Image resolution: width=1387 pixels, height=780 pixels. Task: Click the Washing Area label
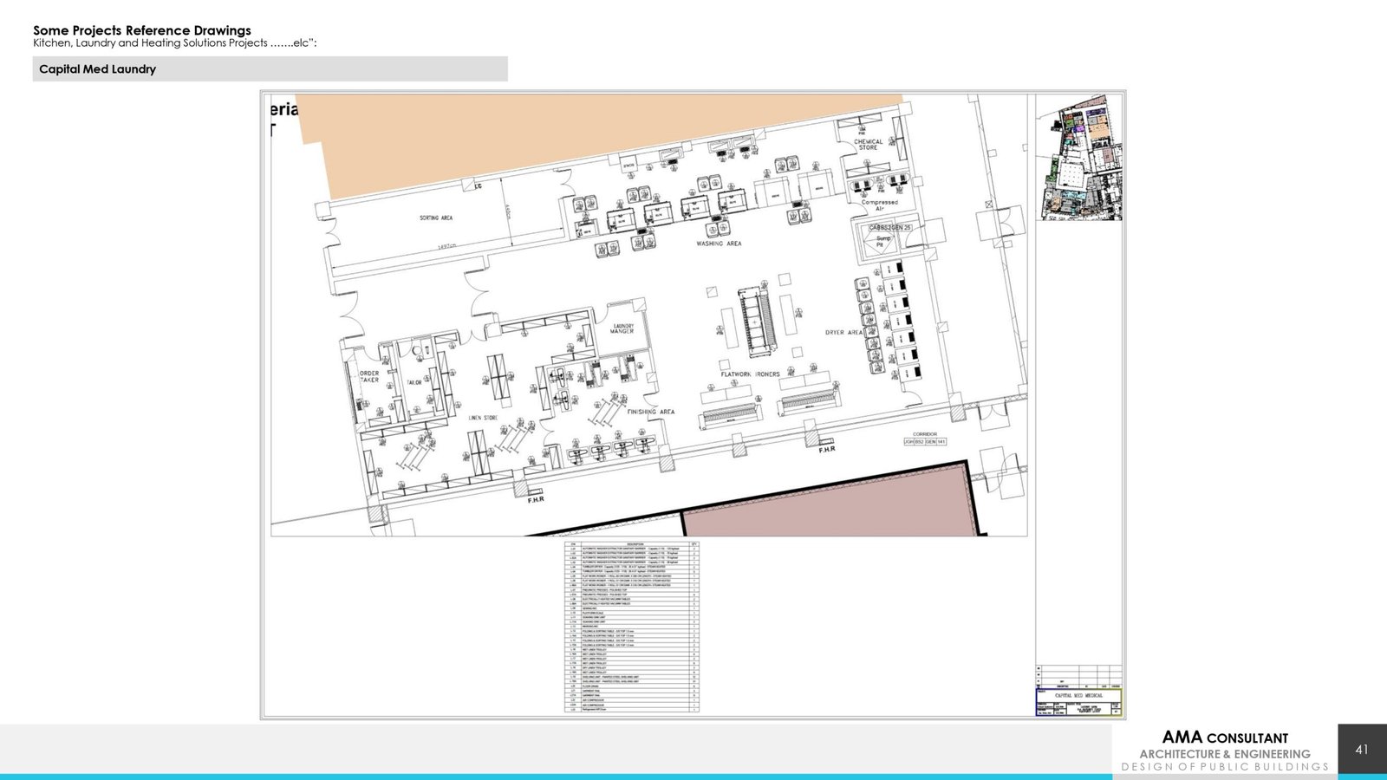pos(719,244)
